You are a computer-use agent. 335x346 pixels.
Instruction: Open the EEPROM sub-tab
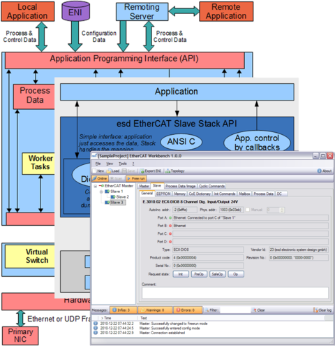[x=163, y=194]
